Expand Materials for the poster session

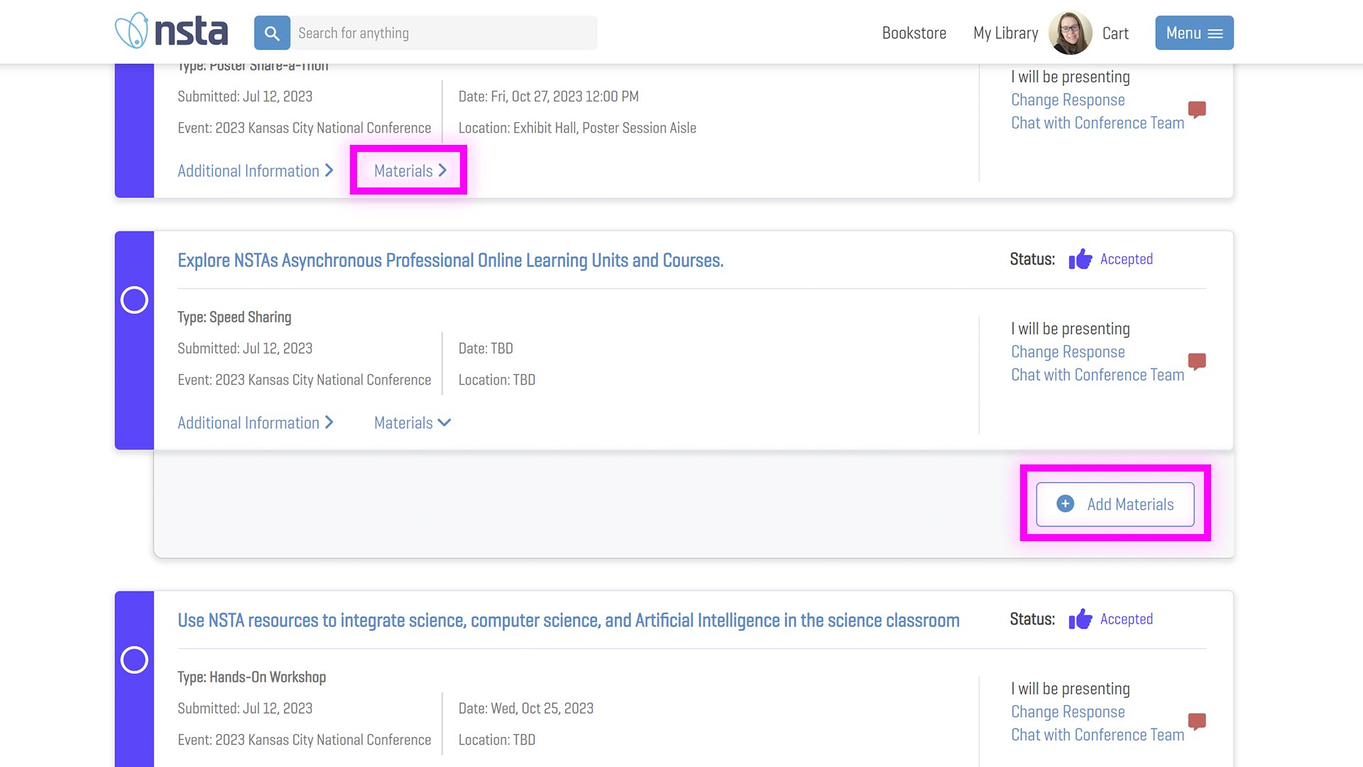point(410,170)
